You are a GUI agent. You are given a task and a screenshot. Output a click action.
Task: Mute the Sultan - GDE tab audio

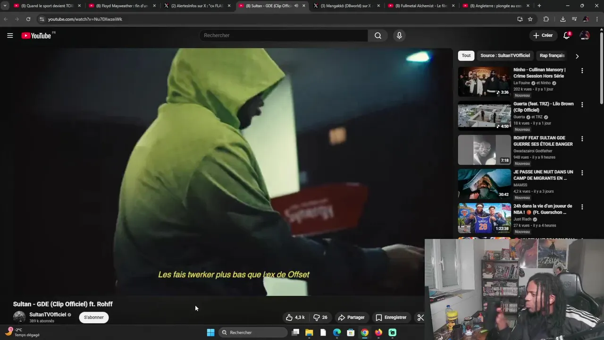click(296, 6)
